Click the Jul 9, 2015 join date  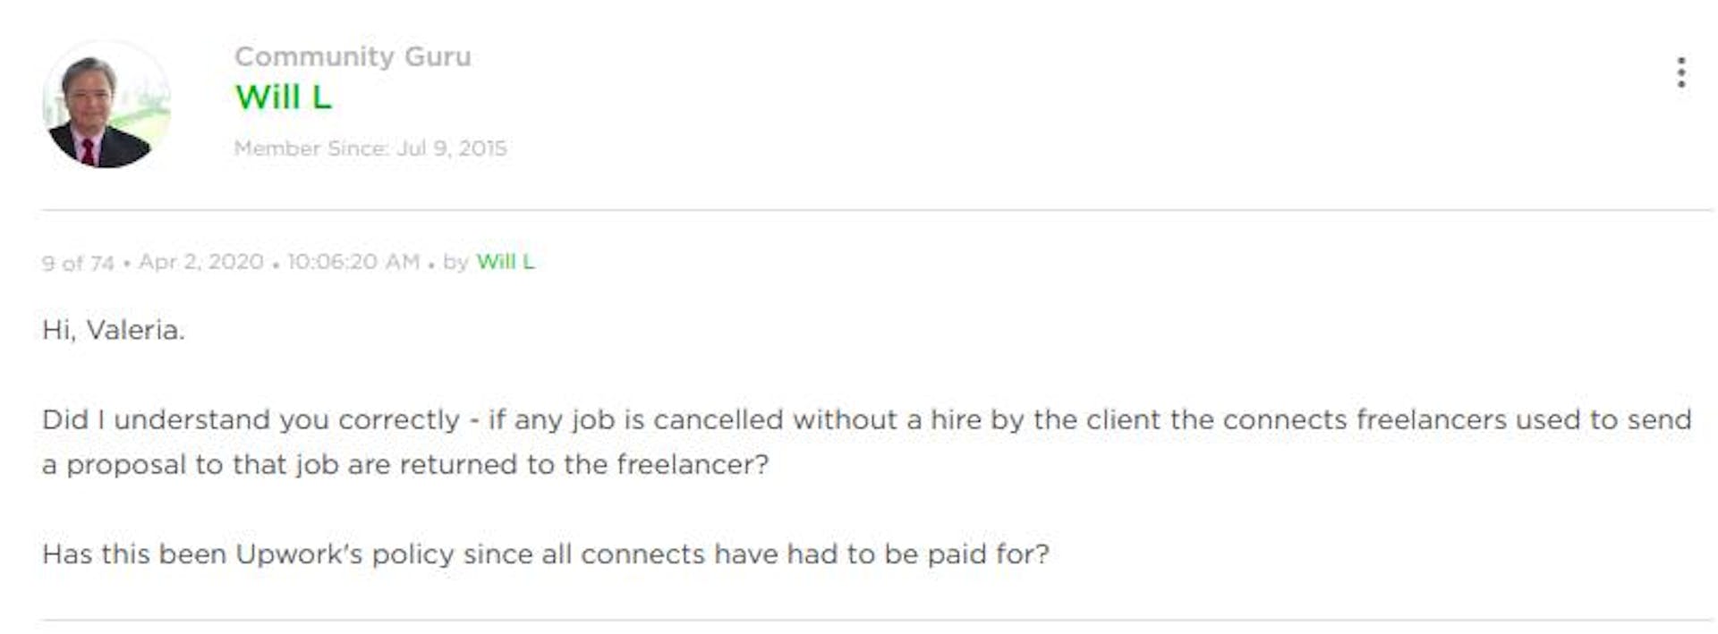[452, 148]
